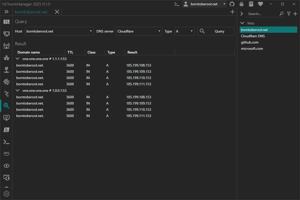The image size is (300, 200).
Task: Collapse the one.one.one.one # 1.1.1.1:53 results
Action: point(17,58)
